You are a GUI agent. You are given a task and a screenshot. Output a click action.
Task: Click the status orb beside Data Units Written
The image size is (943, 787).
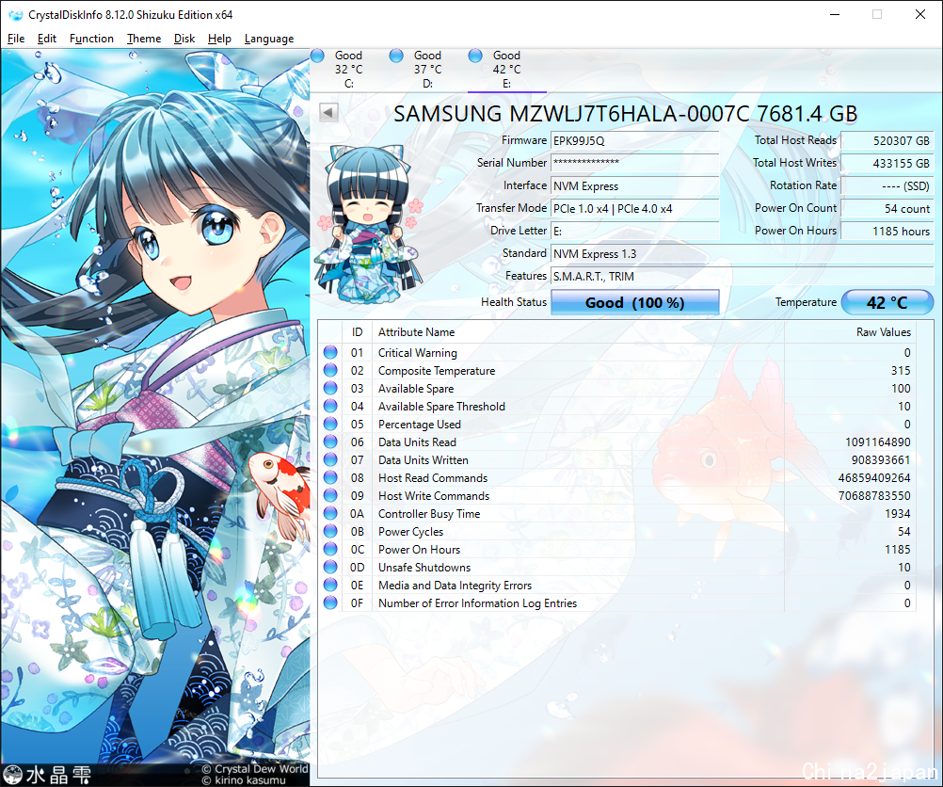point(330,459)
